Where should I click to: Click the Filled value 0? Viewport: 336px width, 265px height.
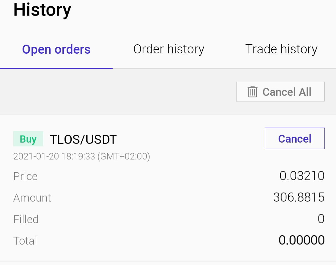tap(321, 219)
